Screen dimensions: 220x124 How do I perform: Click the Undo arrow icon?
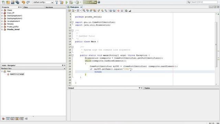[x=23, y=2]
